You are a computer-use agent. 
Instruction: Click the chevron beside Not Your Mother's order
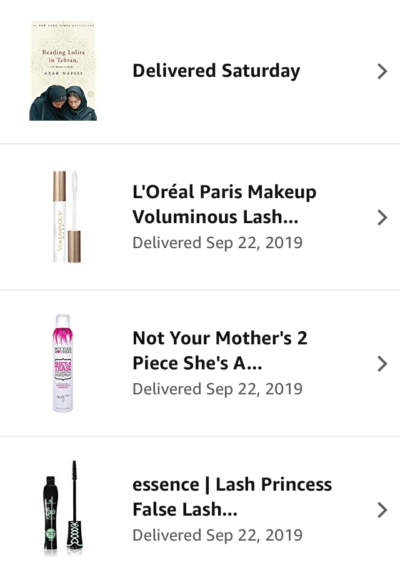click(382, 364)
